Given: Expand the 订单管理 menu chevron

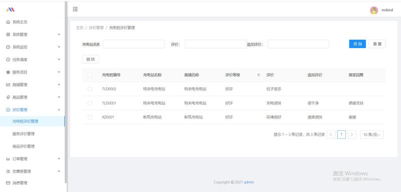Looking at the screenshot, I should [x=59, y=158].
